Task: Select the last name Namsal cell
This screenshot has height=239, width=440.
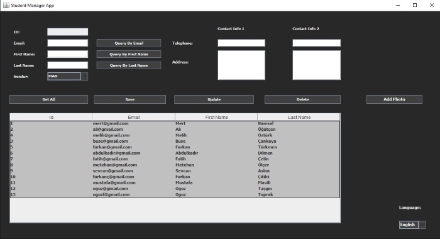Action: [x=299, y=123]
